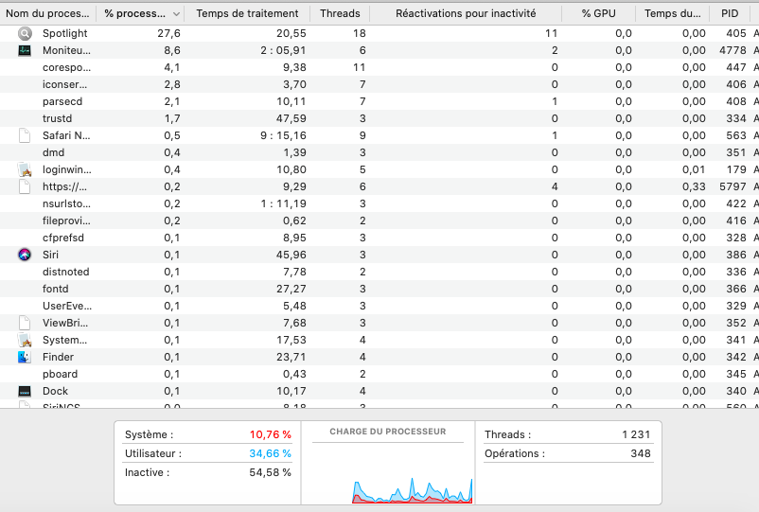Select the trustd process row

pyautogui.click(x=379, y=118)
